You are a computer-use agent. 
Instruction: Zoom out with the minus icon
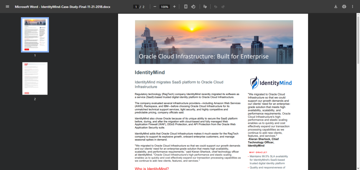[155, 7]
